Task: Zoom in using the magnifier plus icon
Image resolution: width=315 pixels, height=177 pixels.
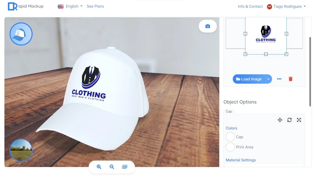Action: coord(99,167)
